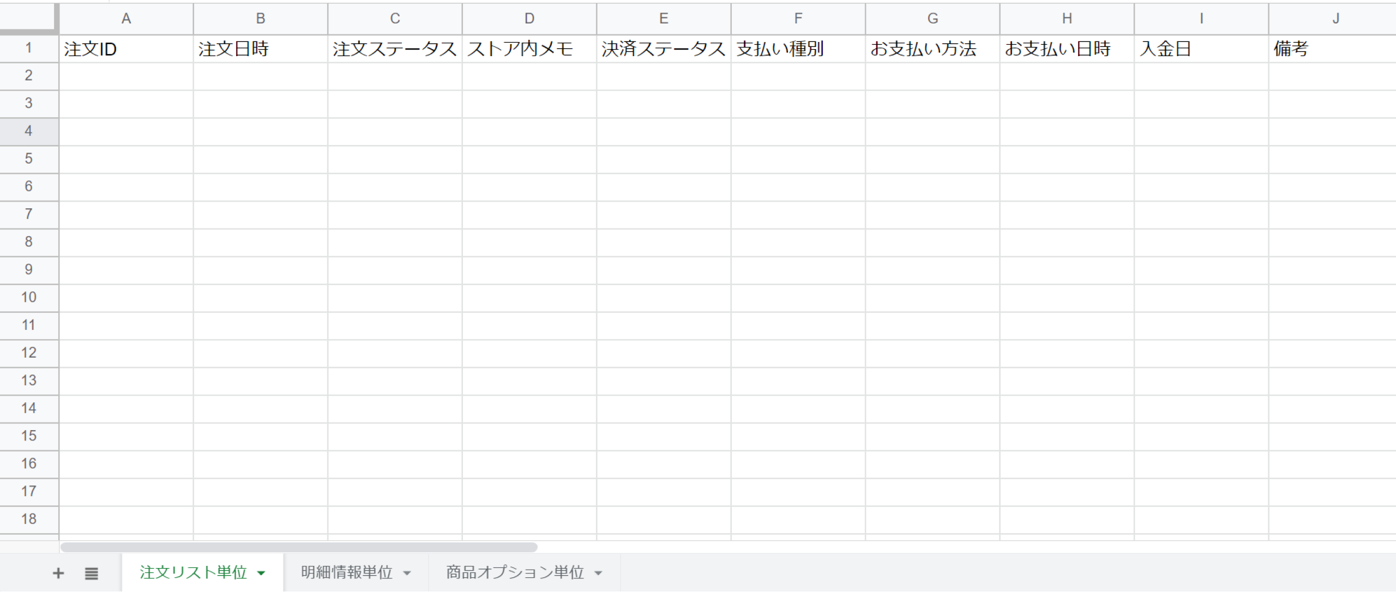Select the row 4 header

tap(28, 131)
